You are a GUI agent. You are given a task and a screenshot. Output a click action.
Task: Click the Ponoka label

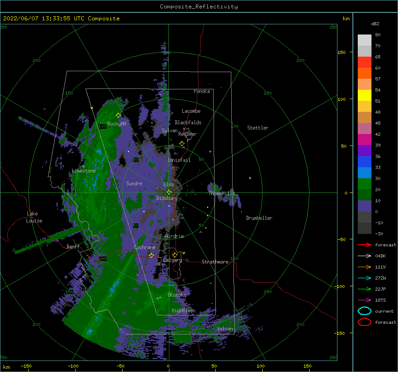pos(202,91)
